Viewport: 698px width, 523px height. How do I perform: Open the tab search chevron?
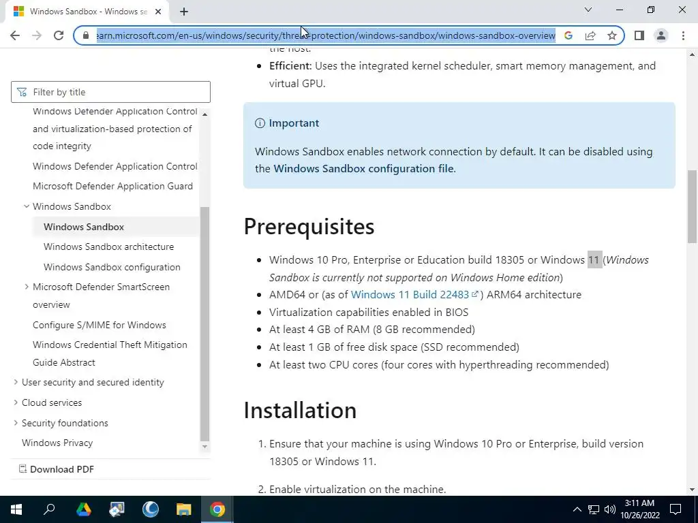click(588, 10)
